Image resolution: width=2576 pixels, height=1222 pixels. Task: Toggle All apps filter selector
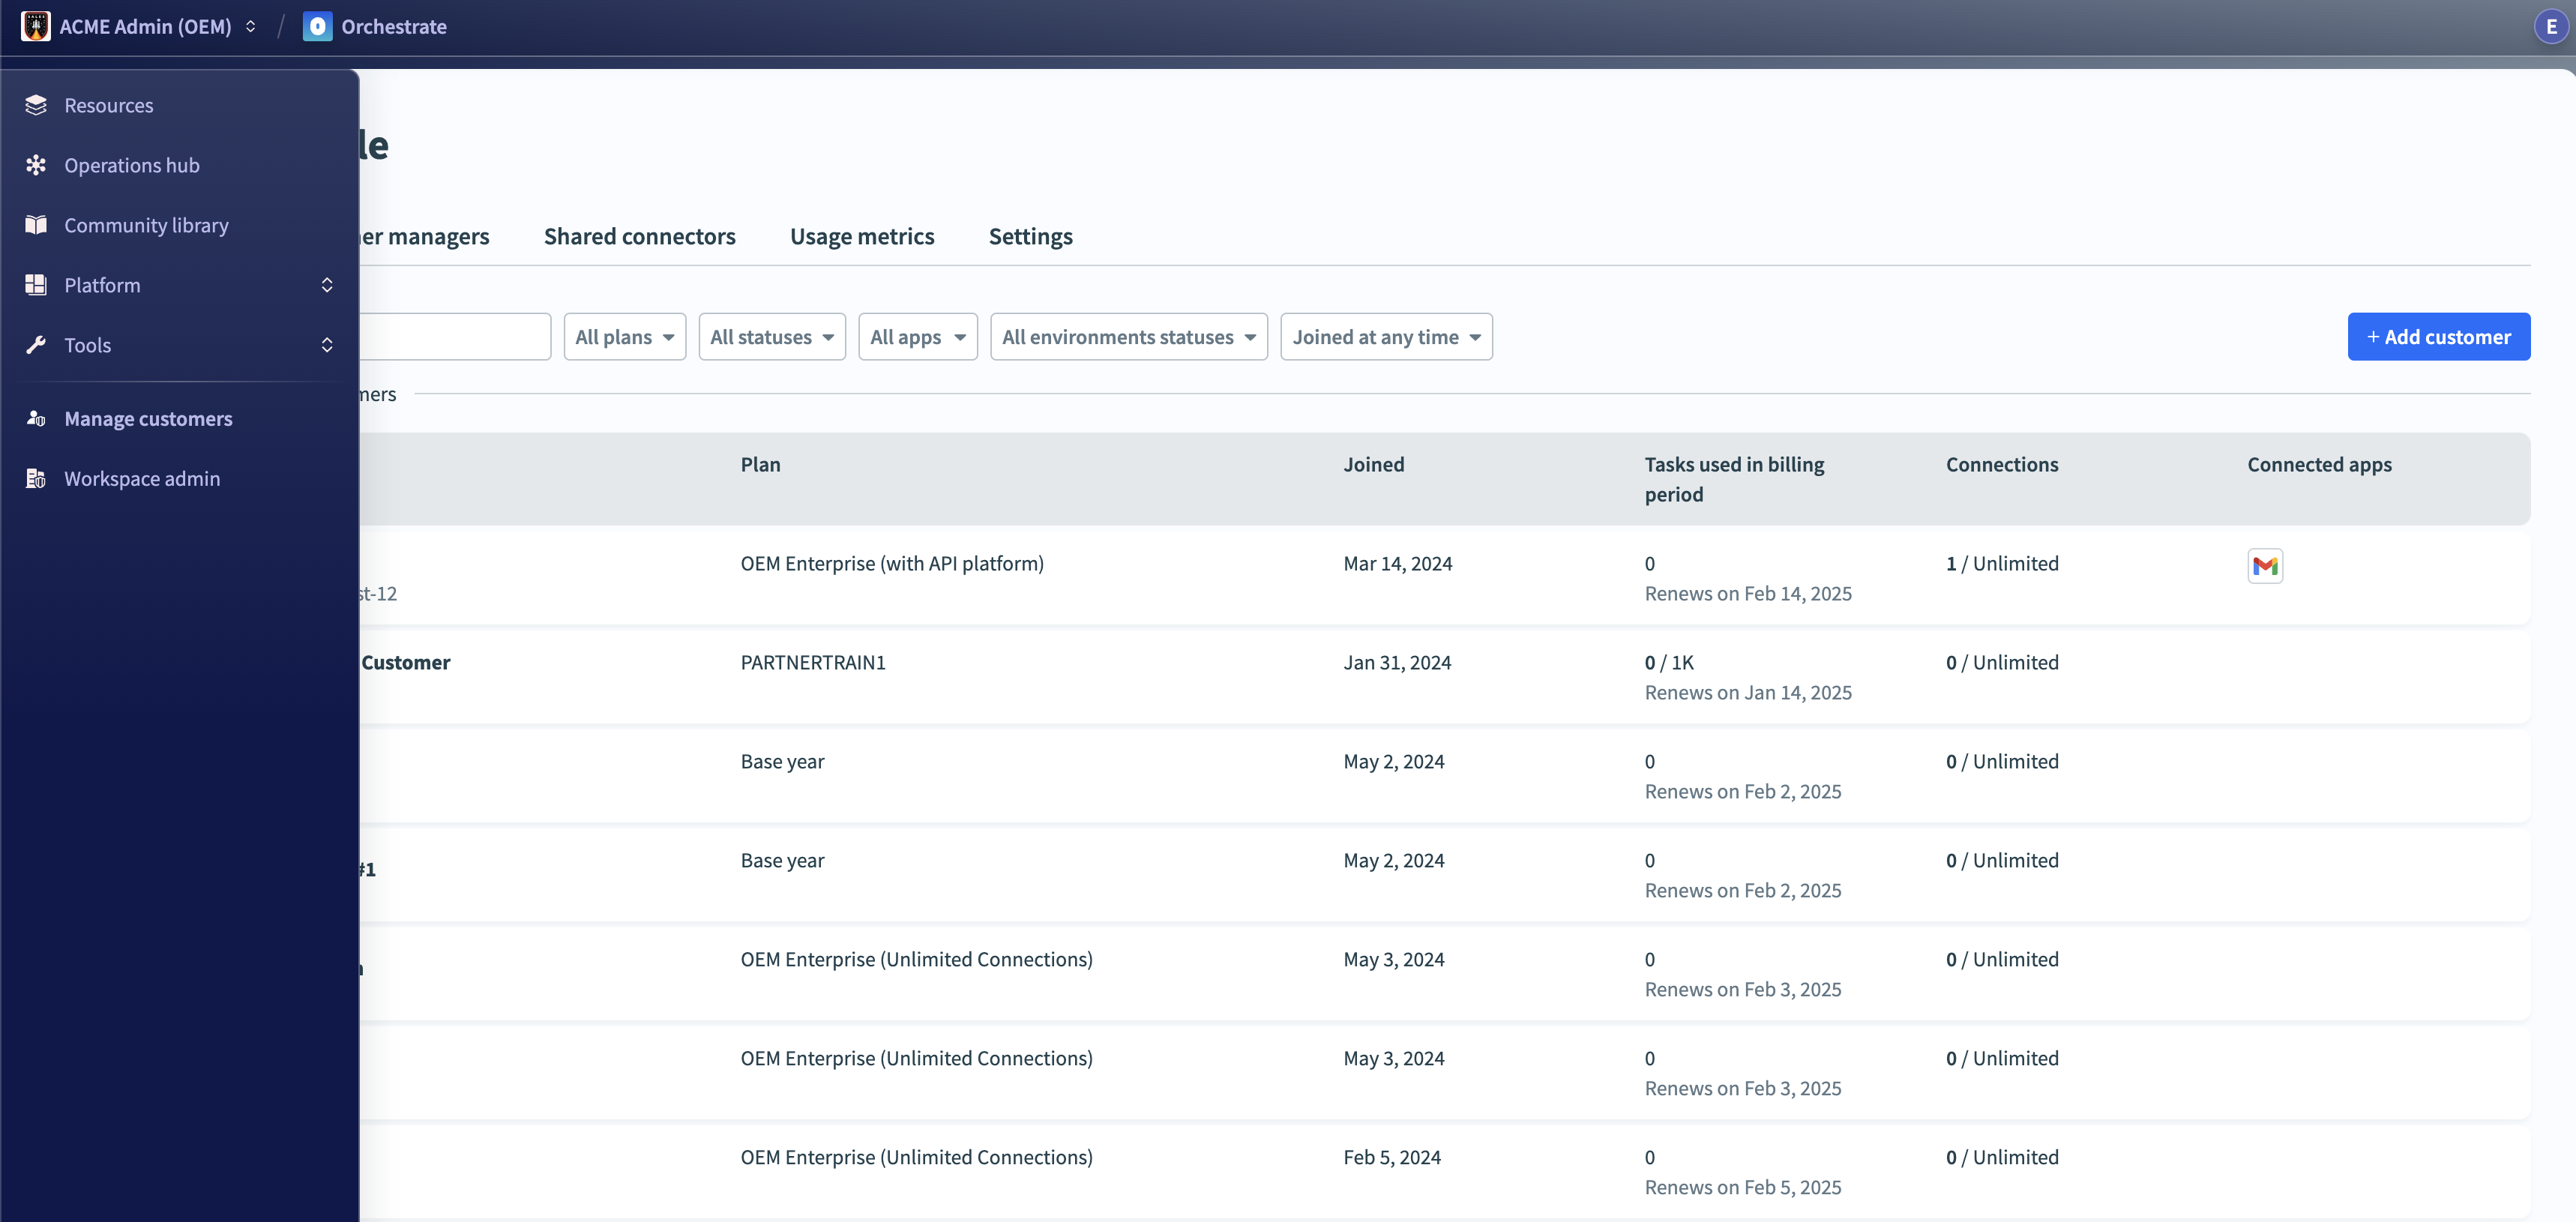(917, 335)
